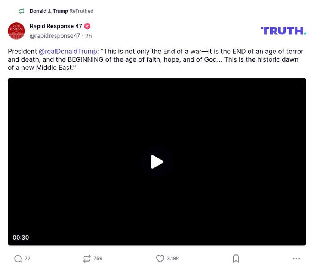Open Donald J. Trump's profile name link
This screenshot has height=275, width=314.
click(49, 11)
